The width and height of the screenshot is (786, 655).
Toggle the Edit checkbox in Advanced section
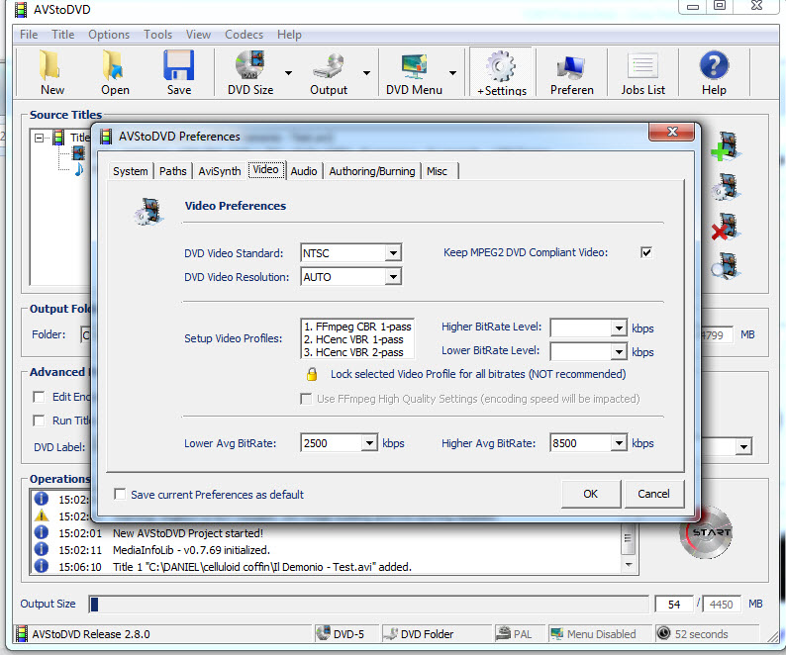(39, 397)
